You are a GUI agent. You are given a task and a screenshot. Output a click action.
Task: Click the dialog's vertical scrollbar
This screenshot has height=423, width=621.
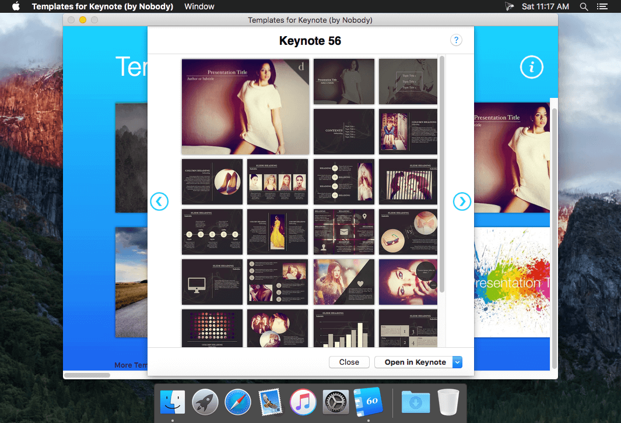click(x=441, y=174)
